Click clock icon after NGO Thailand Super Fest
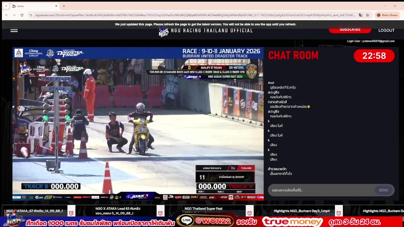 (x=250, y=213)
